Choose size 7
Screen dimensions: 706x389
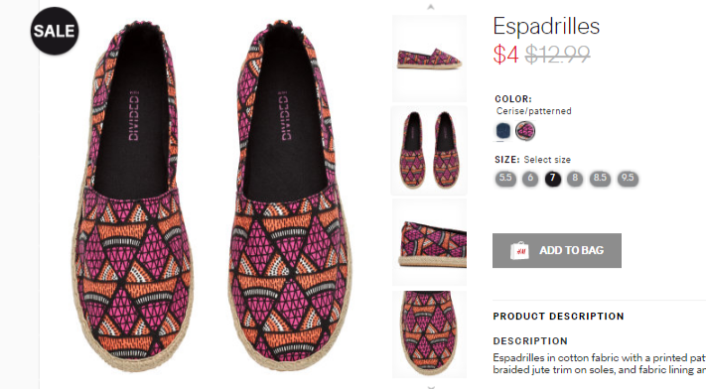coord(552,179)
